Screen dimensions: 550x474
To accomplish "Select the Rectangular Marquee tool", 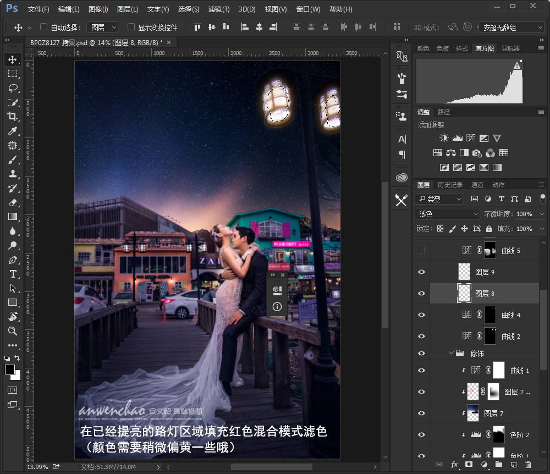I will (x=13, y=74).
